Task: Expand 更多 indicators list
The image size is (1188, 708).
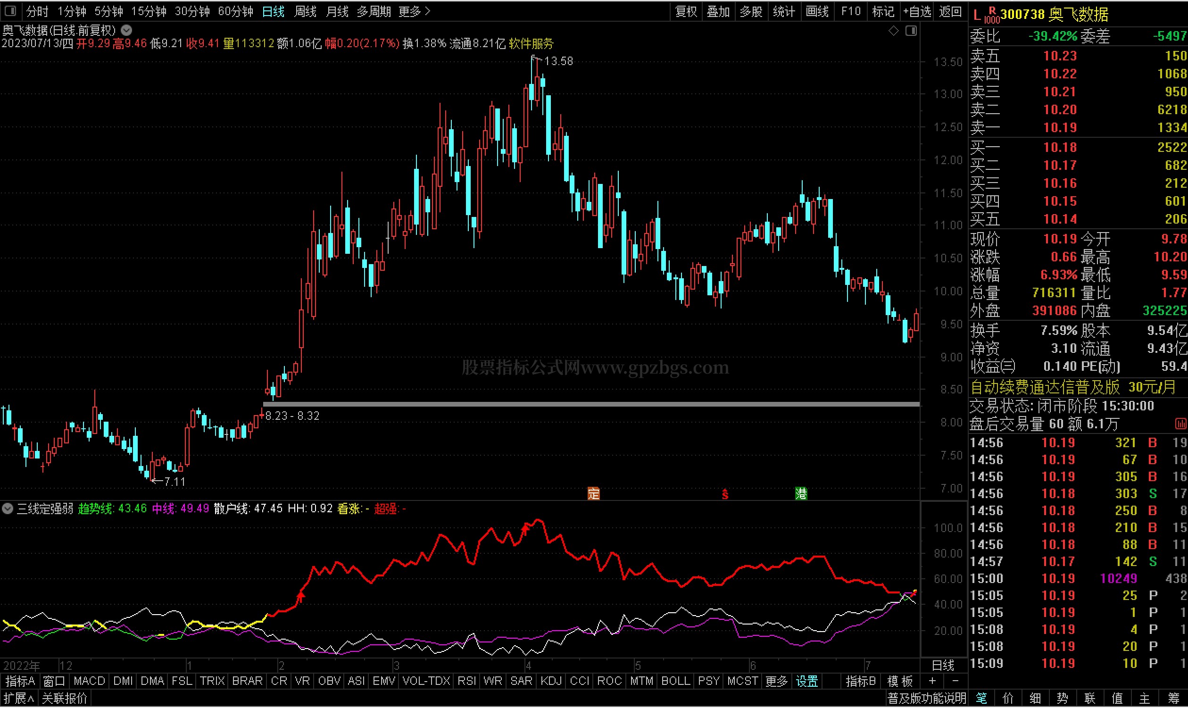Action: coord(777,681)
